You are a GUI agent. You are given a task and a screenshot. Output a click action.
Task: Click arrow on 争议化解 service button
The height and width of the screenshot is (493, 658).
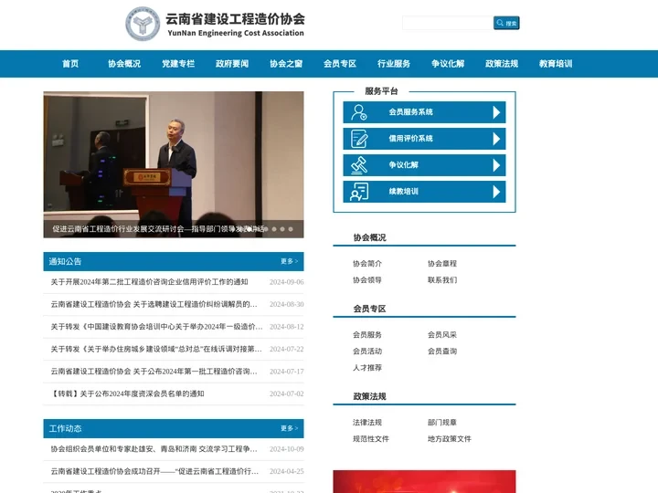point(496,165)
